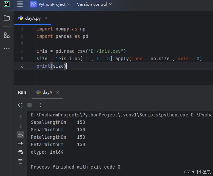Open the main hamburger menu
Viewport: 213px width, 176px height.
coord(20,4)
